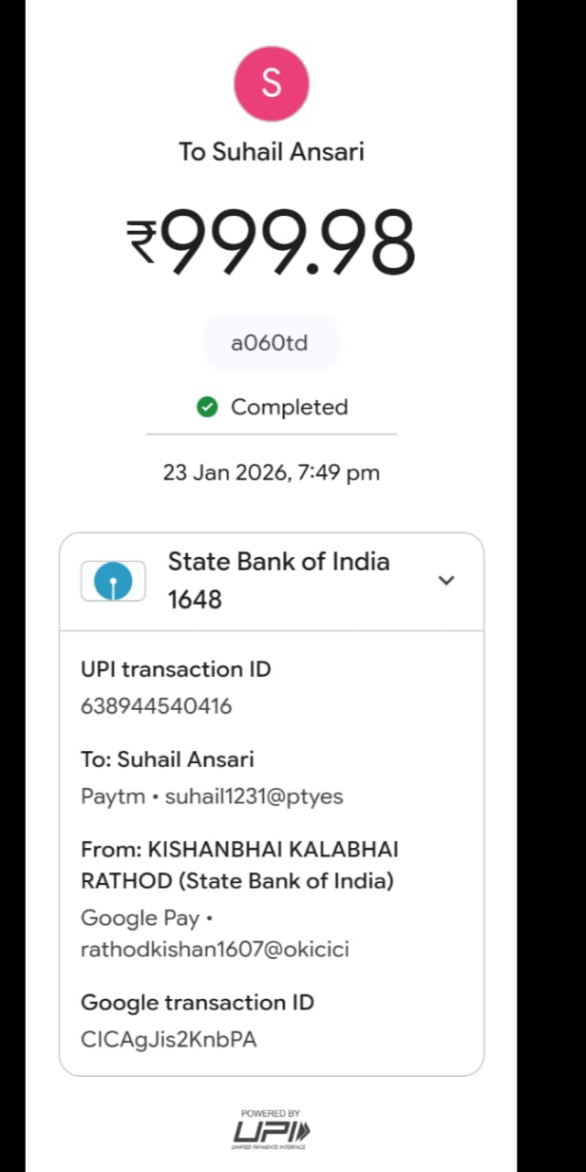Click the suhail1231@ptyes Paytm UPI address
This screenshot has height=1172, width=586.
(254, 797)
